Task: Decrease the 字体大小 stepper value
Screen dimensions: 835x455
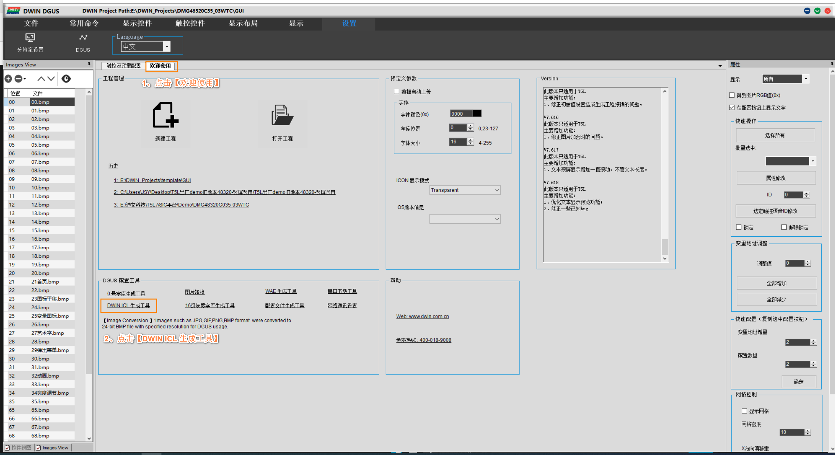Action: (470, 143)
